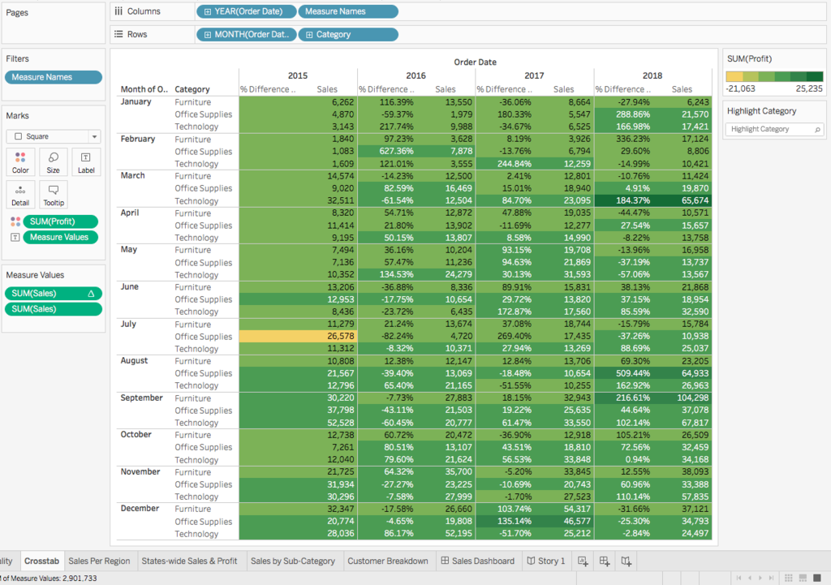Show sheet tabs with the solid square icon
This screenshot has width=831, height=585.
(817, 578)
